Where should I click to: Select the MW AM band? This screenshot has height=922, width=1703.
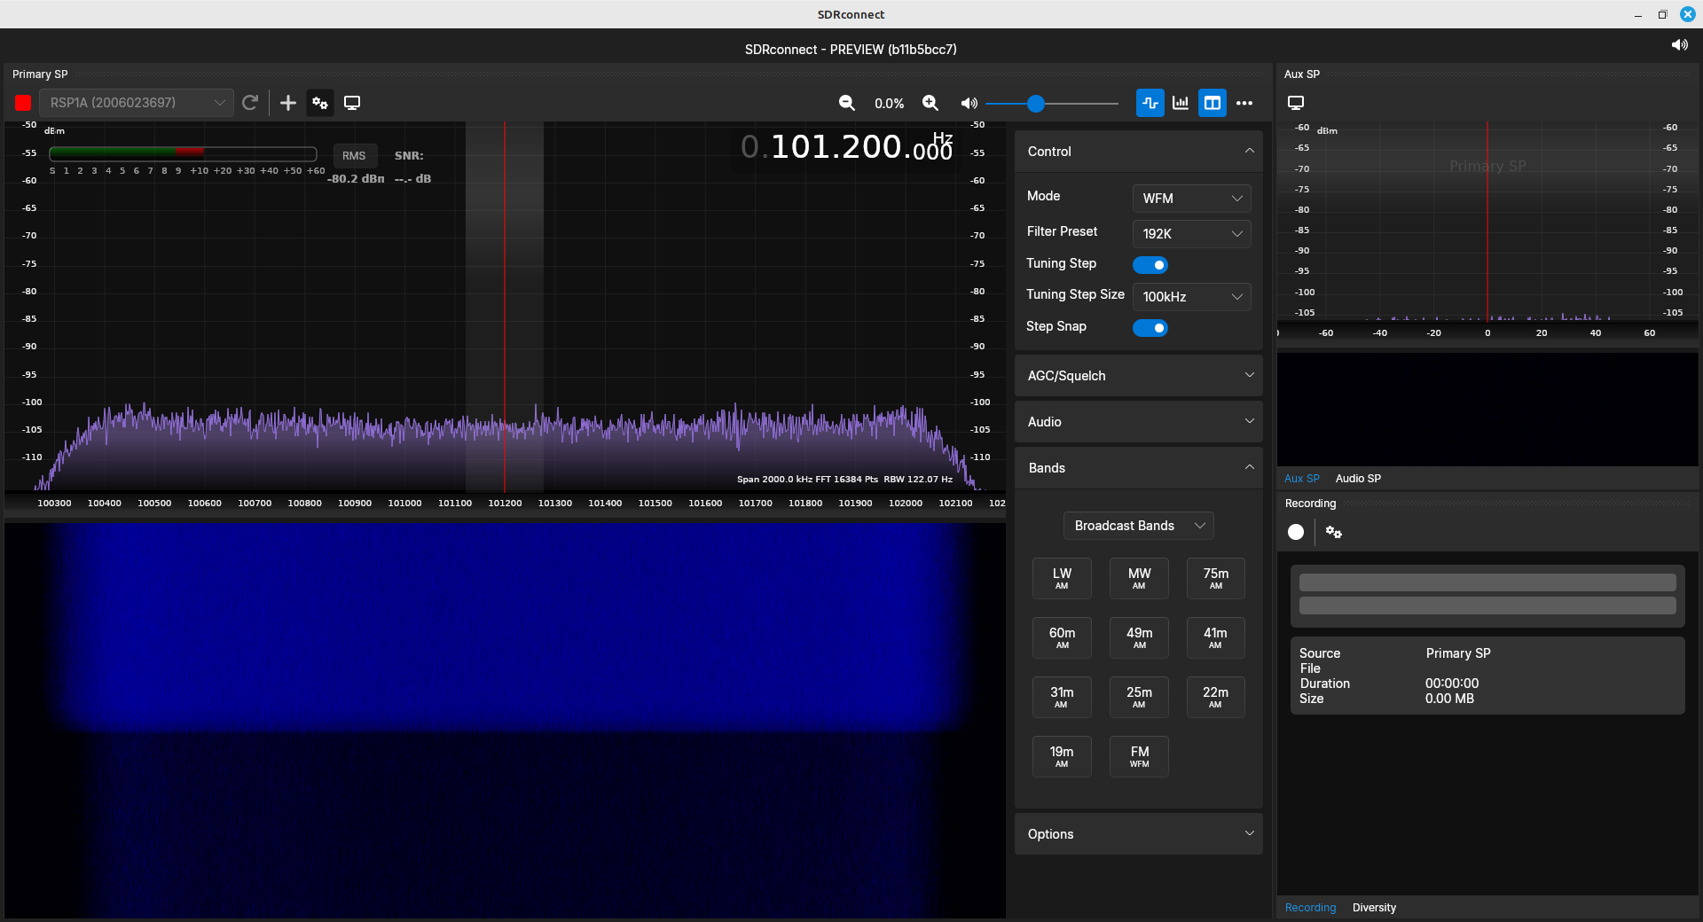point(1139,578)
